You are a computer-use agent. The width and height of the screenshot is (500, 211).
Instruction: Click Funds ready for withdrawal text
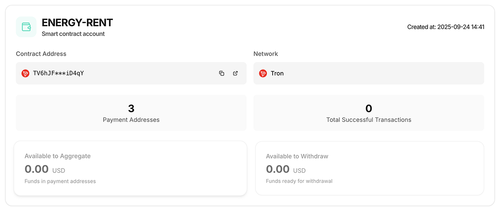tap(299, 181)
